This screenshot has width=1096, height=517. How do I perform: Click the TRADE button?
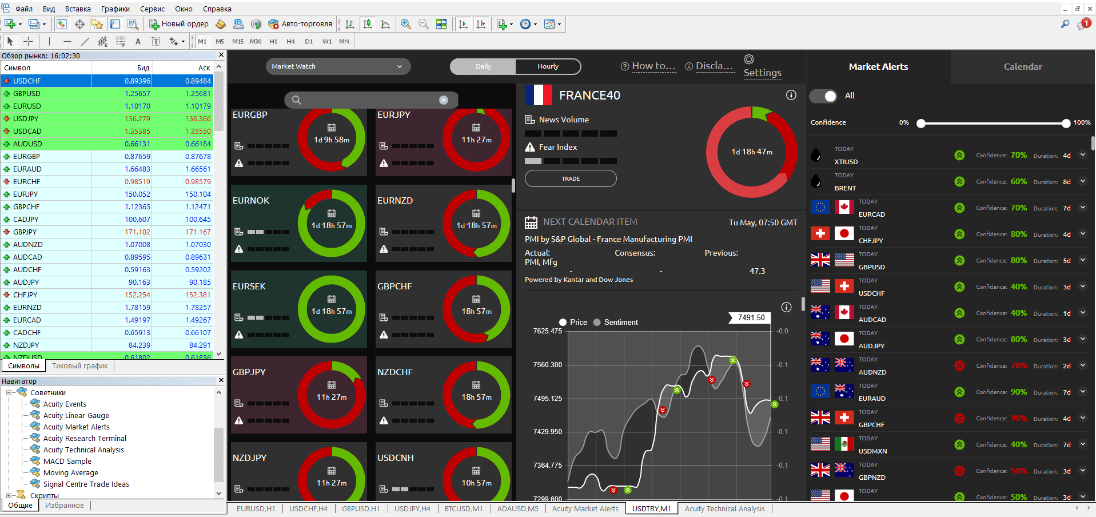click(x=571, y=178)
